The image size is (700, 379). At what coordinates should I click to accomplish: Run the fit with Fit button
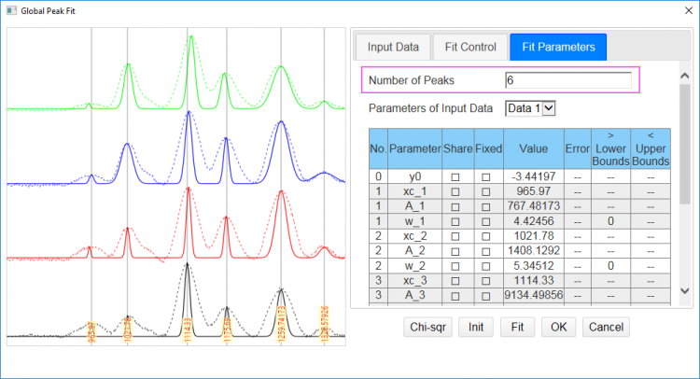(518, 327)
